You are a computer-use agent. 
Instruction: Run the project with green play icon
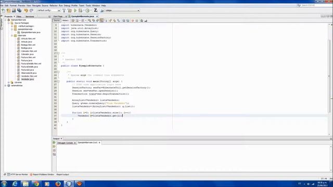coord(75,10)
